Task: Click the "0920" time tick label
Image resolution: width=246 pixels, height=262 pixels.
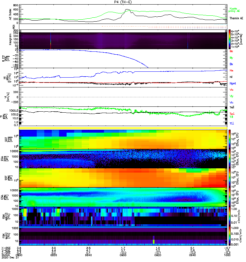Action: (x=158, y=255)
